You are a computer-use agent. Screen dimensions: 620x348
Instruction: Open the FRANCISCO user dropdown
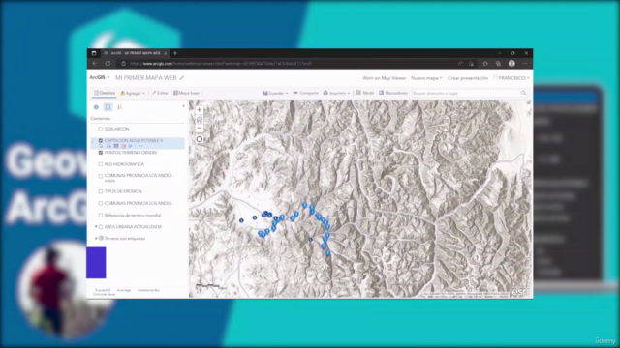coord(511,78)
